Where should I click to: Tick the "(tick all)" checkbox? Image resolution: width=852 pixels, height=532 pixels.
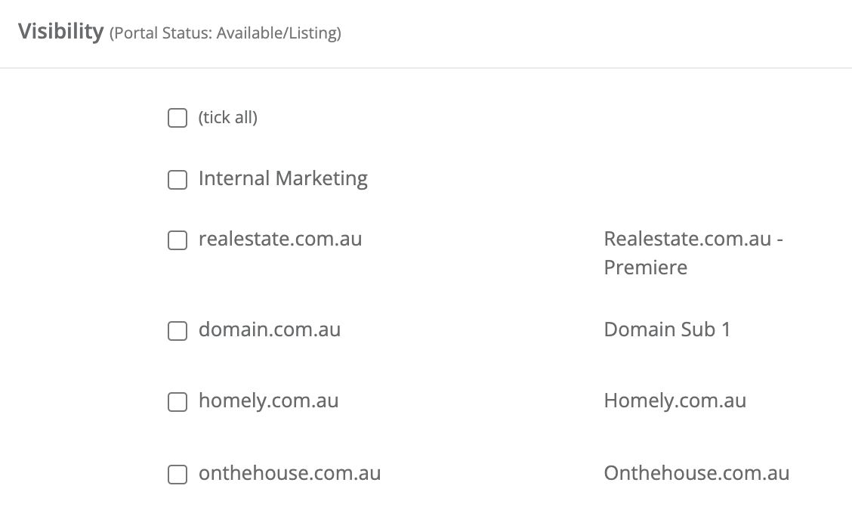pos(177,118)
